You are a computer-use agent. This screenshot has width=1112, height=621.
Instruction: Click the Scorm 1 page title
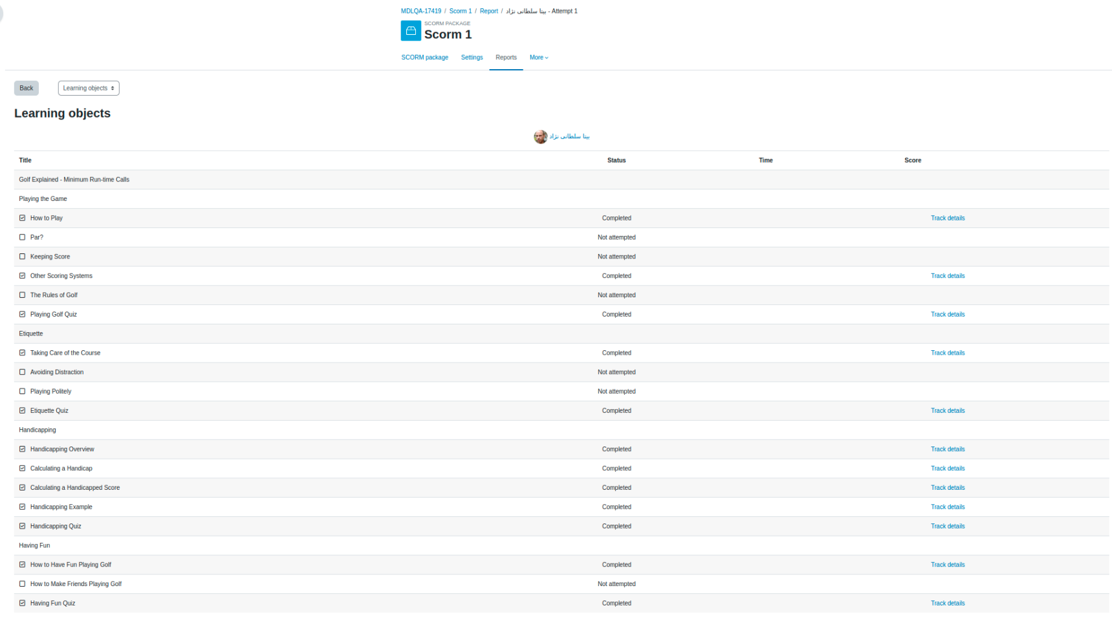click(x=448, y=34)
